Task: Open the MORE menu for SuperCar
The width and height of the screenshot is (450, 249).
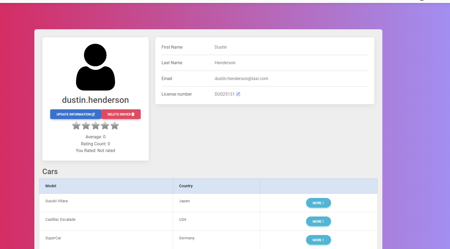Action: tap(318, 240)
